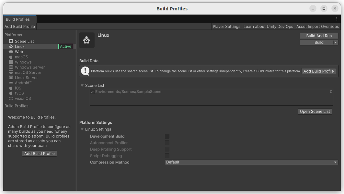
Task: Toggle Autoconnect Profiler checkbox
Action: click(x=167, y=143)
